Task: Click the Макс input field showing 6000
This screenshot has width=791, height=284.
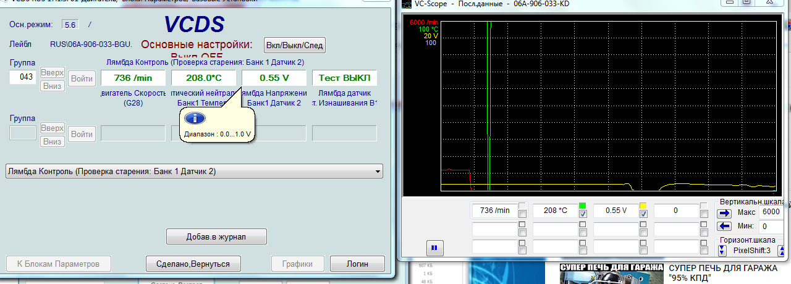Action: pyautogui.click(x=771, y=212)
